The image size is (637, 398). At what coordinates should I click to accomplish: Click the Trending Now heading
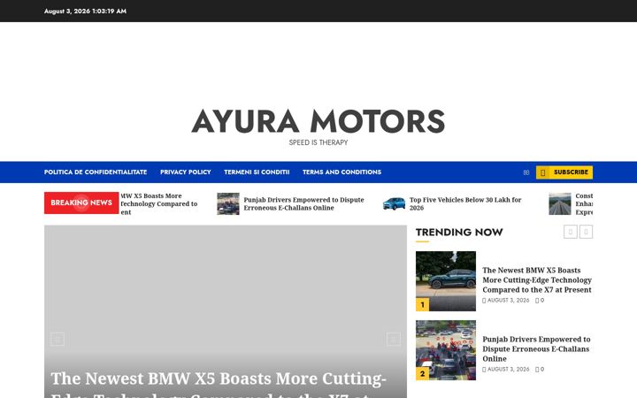pos(459,233)
